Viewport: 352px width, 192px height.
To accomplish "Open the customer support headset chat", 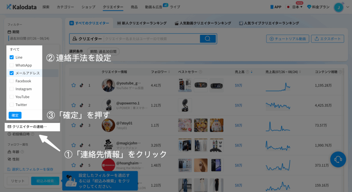I will click(338, 159).
